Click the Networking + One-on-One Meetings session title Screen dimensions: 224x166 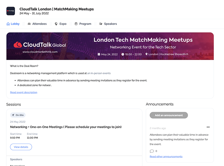66,127
